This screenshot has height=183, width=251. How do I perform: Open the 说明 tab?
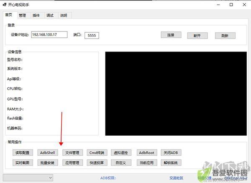point(64,15)
